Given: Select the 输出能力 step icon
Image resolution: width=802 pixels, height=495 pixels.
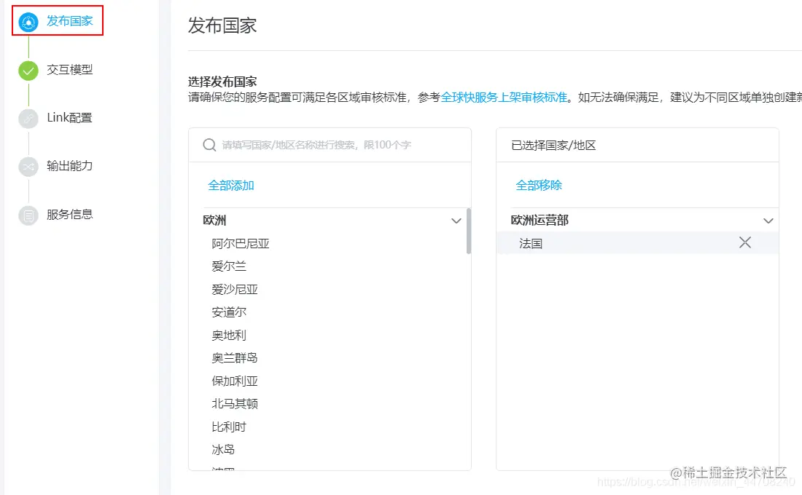Looking at the screenshot, I should coord(27,166).
